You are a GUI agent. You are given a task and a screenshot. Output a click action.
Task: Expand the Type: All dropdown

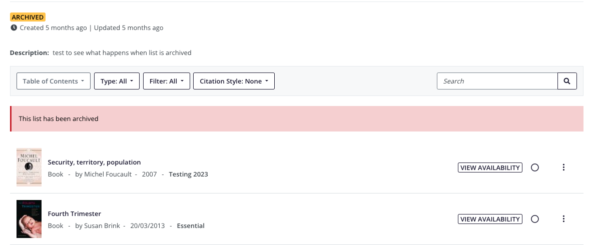point(117,81)
